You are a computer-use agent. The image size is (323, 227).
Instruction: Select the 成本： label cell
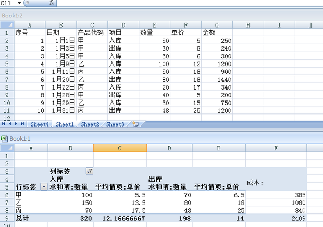276,183
